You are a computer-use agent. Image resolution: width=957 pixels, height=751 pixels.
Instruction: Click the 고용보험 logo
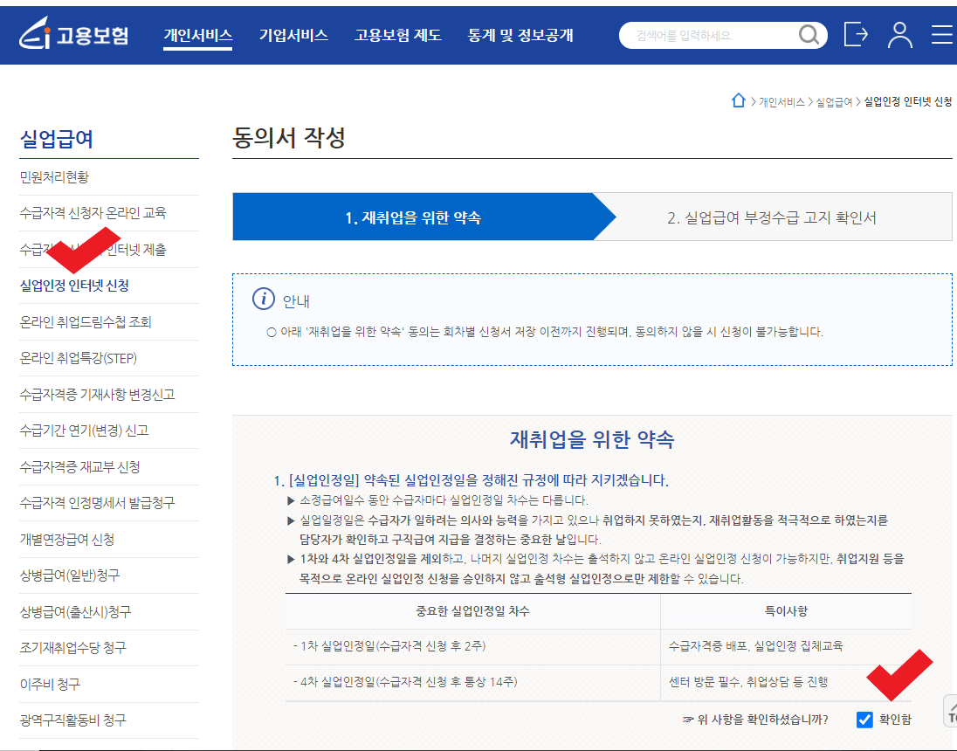click(x=74, y=35)
